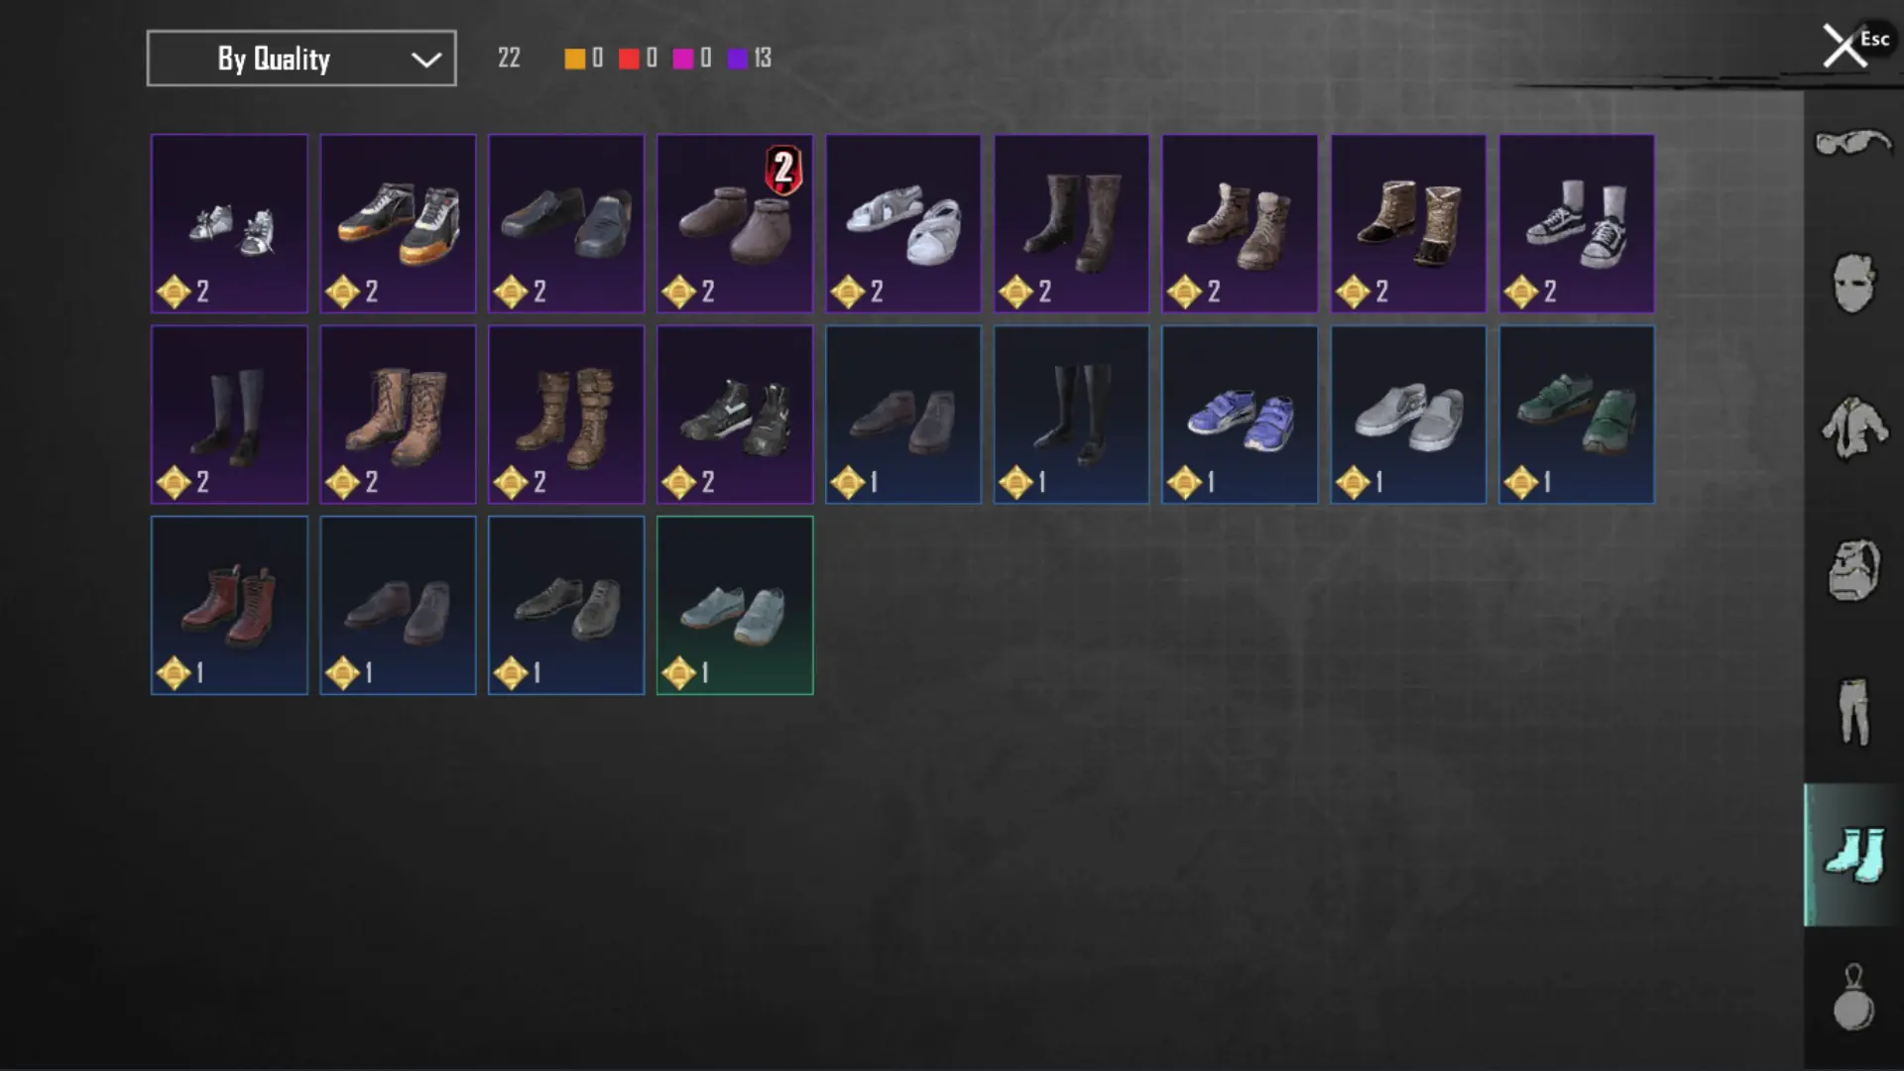Screen dimensions: 1904x1071
Task: Select the red lace-up boots item
Action: (x=229, y=605)
